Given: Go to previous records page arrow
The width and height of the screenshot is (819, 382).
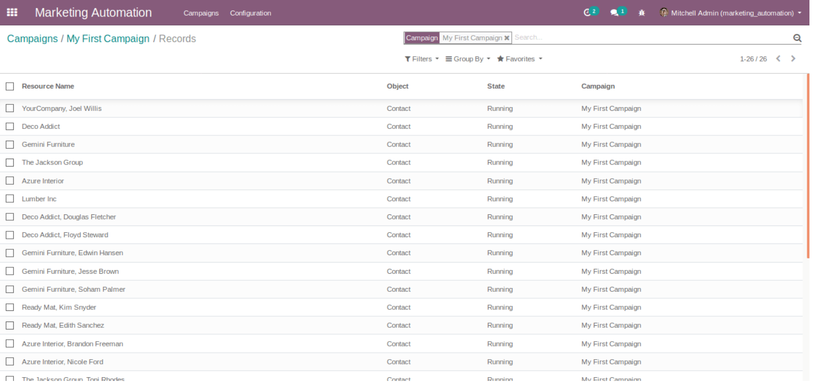Looking at the screenshot, I should [x=778, y=59].
